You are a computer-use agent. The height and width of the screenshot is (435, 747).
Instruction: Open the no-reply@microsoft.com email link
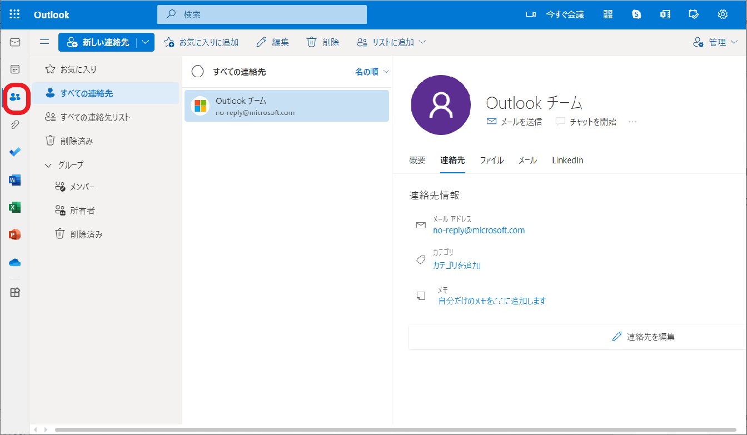[479, 230]
